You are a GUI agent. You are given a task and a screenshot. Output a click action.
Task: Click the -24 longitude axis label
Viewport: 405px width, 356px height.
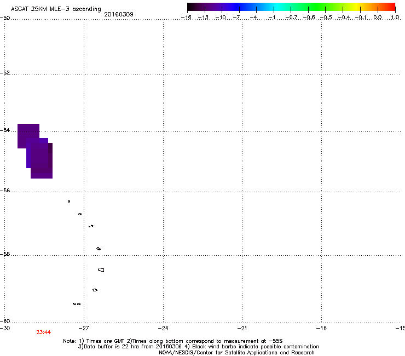[x=163, y=328]
